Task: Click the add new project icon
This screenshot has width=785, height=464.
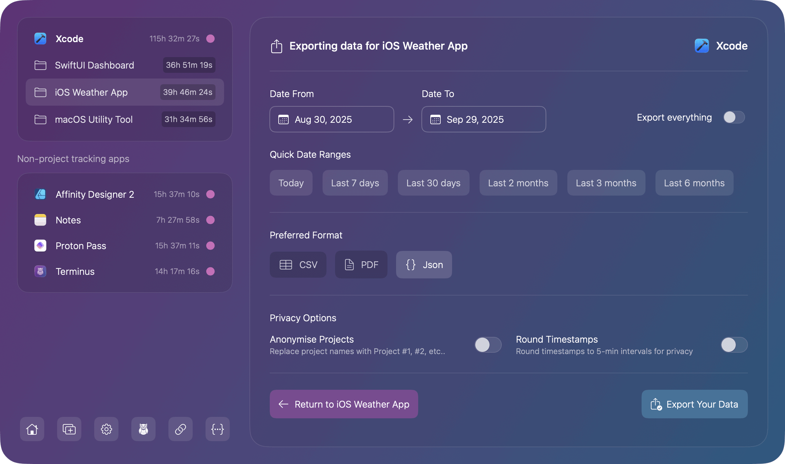Action: click(x=69, y=429)
